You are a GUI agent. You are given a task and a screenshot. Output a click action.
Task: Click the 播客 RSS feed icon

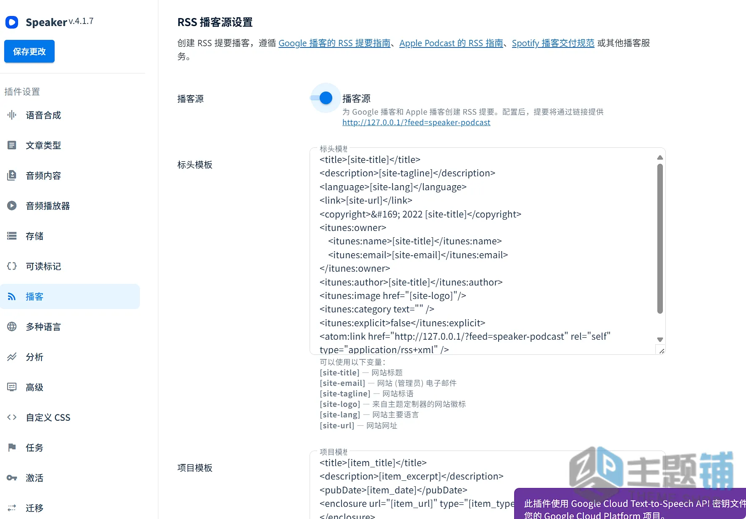pos(12,296)
